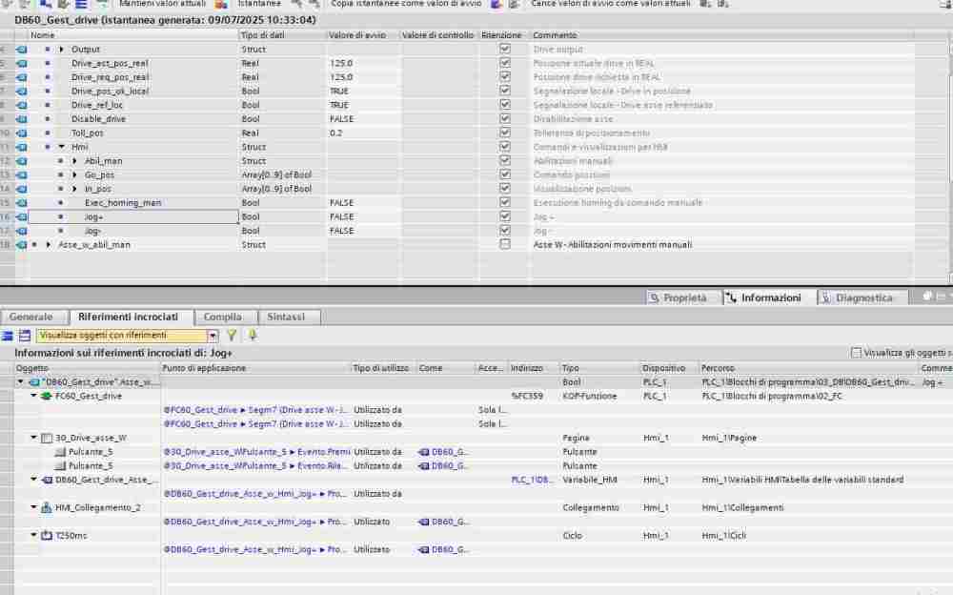Click the 30_Drive_asse_W page icon
953x595 pixels.
(x=48, y=438)
